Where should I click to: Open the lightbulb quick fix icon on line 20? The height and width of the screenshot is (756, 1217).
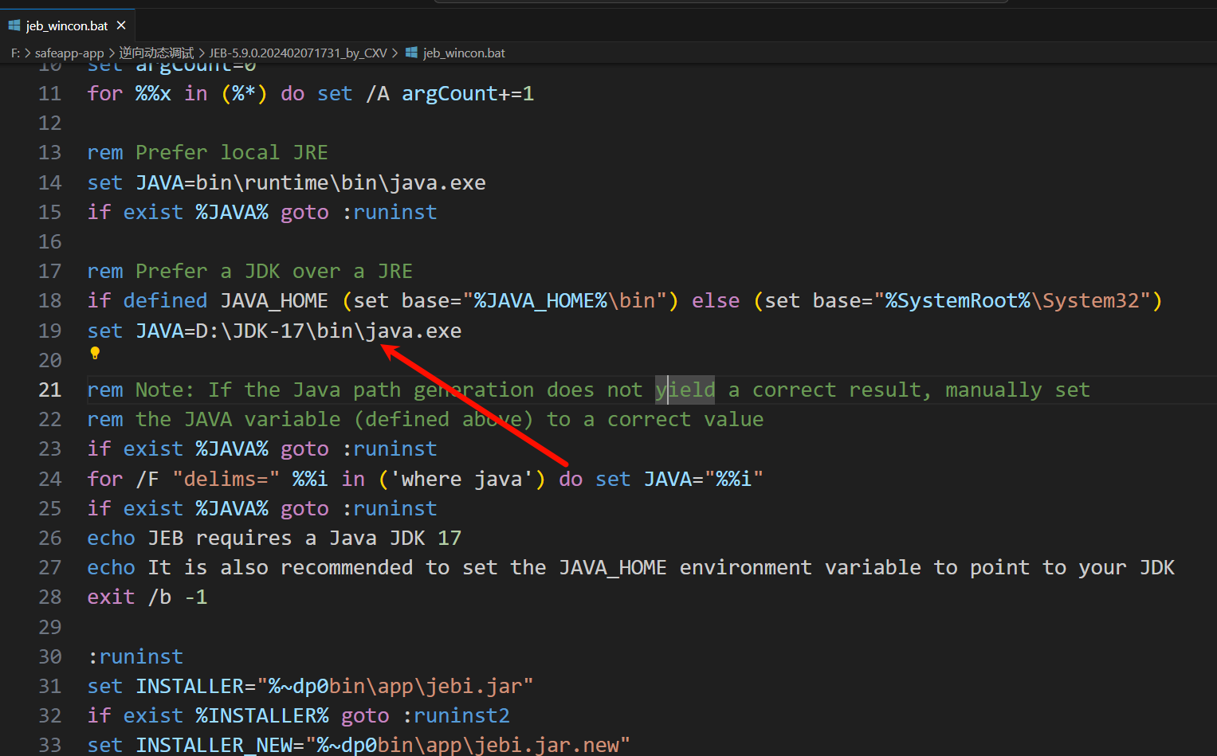pos(94,353)
